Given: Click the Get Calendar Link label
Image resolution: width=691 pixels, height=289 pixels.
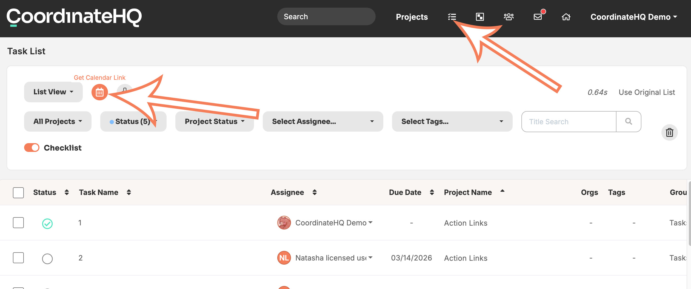Looking at the screenshot, I should (100, 78).
